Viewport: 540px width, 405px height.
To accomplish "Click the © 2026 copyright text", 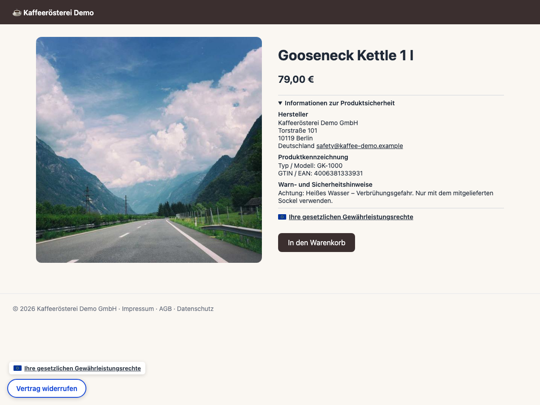I will click(64, 309).
